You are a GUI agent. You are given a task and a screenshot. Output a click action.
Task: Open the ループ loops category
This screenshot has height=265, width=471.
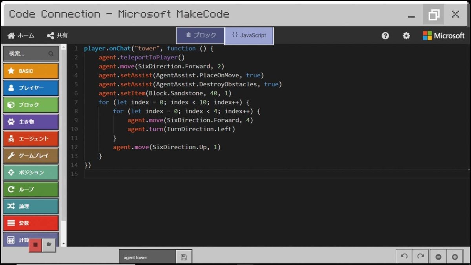[31, 189]
